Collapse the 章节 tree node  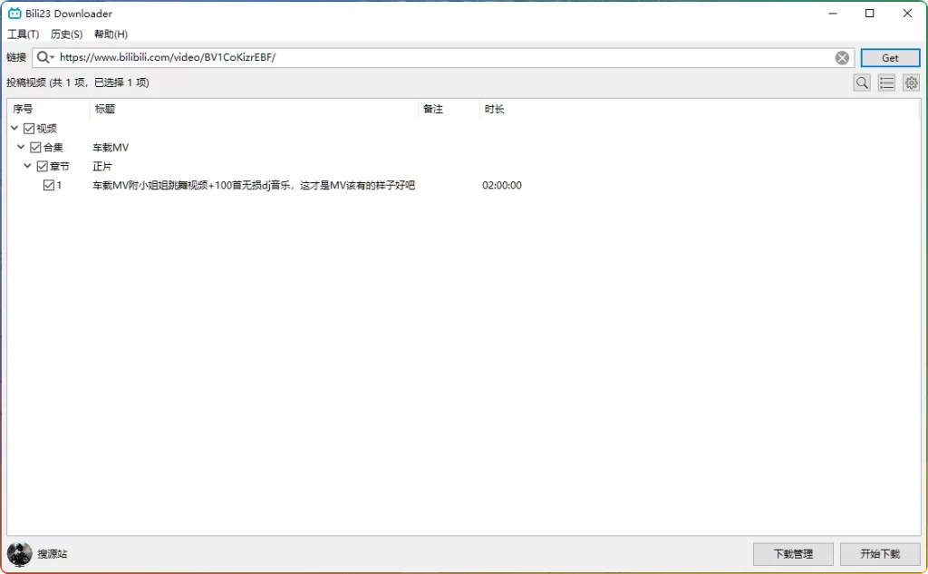coord(26,166)
